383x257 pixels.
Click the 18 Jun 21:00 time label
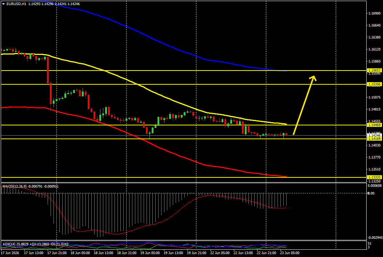[127, 253]
